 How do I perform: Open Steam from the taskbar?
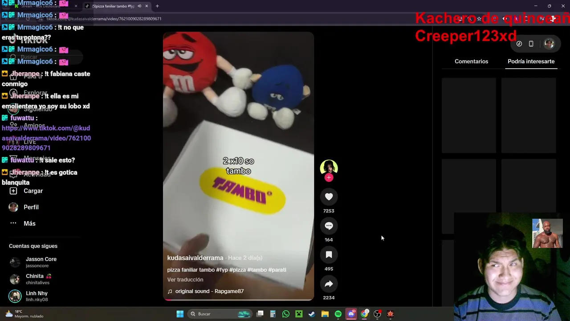[x=312, y=314]
